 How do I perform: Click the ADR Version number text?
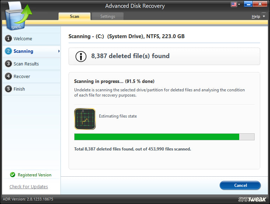click(28, 199)
